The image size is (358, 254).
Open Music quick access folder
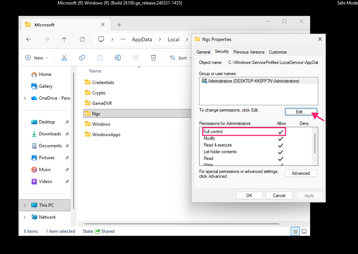(x=41, y=170)
